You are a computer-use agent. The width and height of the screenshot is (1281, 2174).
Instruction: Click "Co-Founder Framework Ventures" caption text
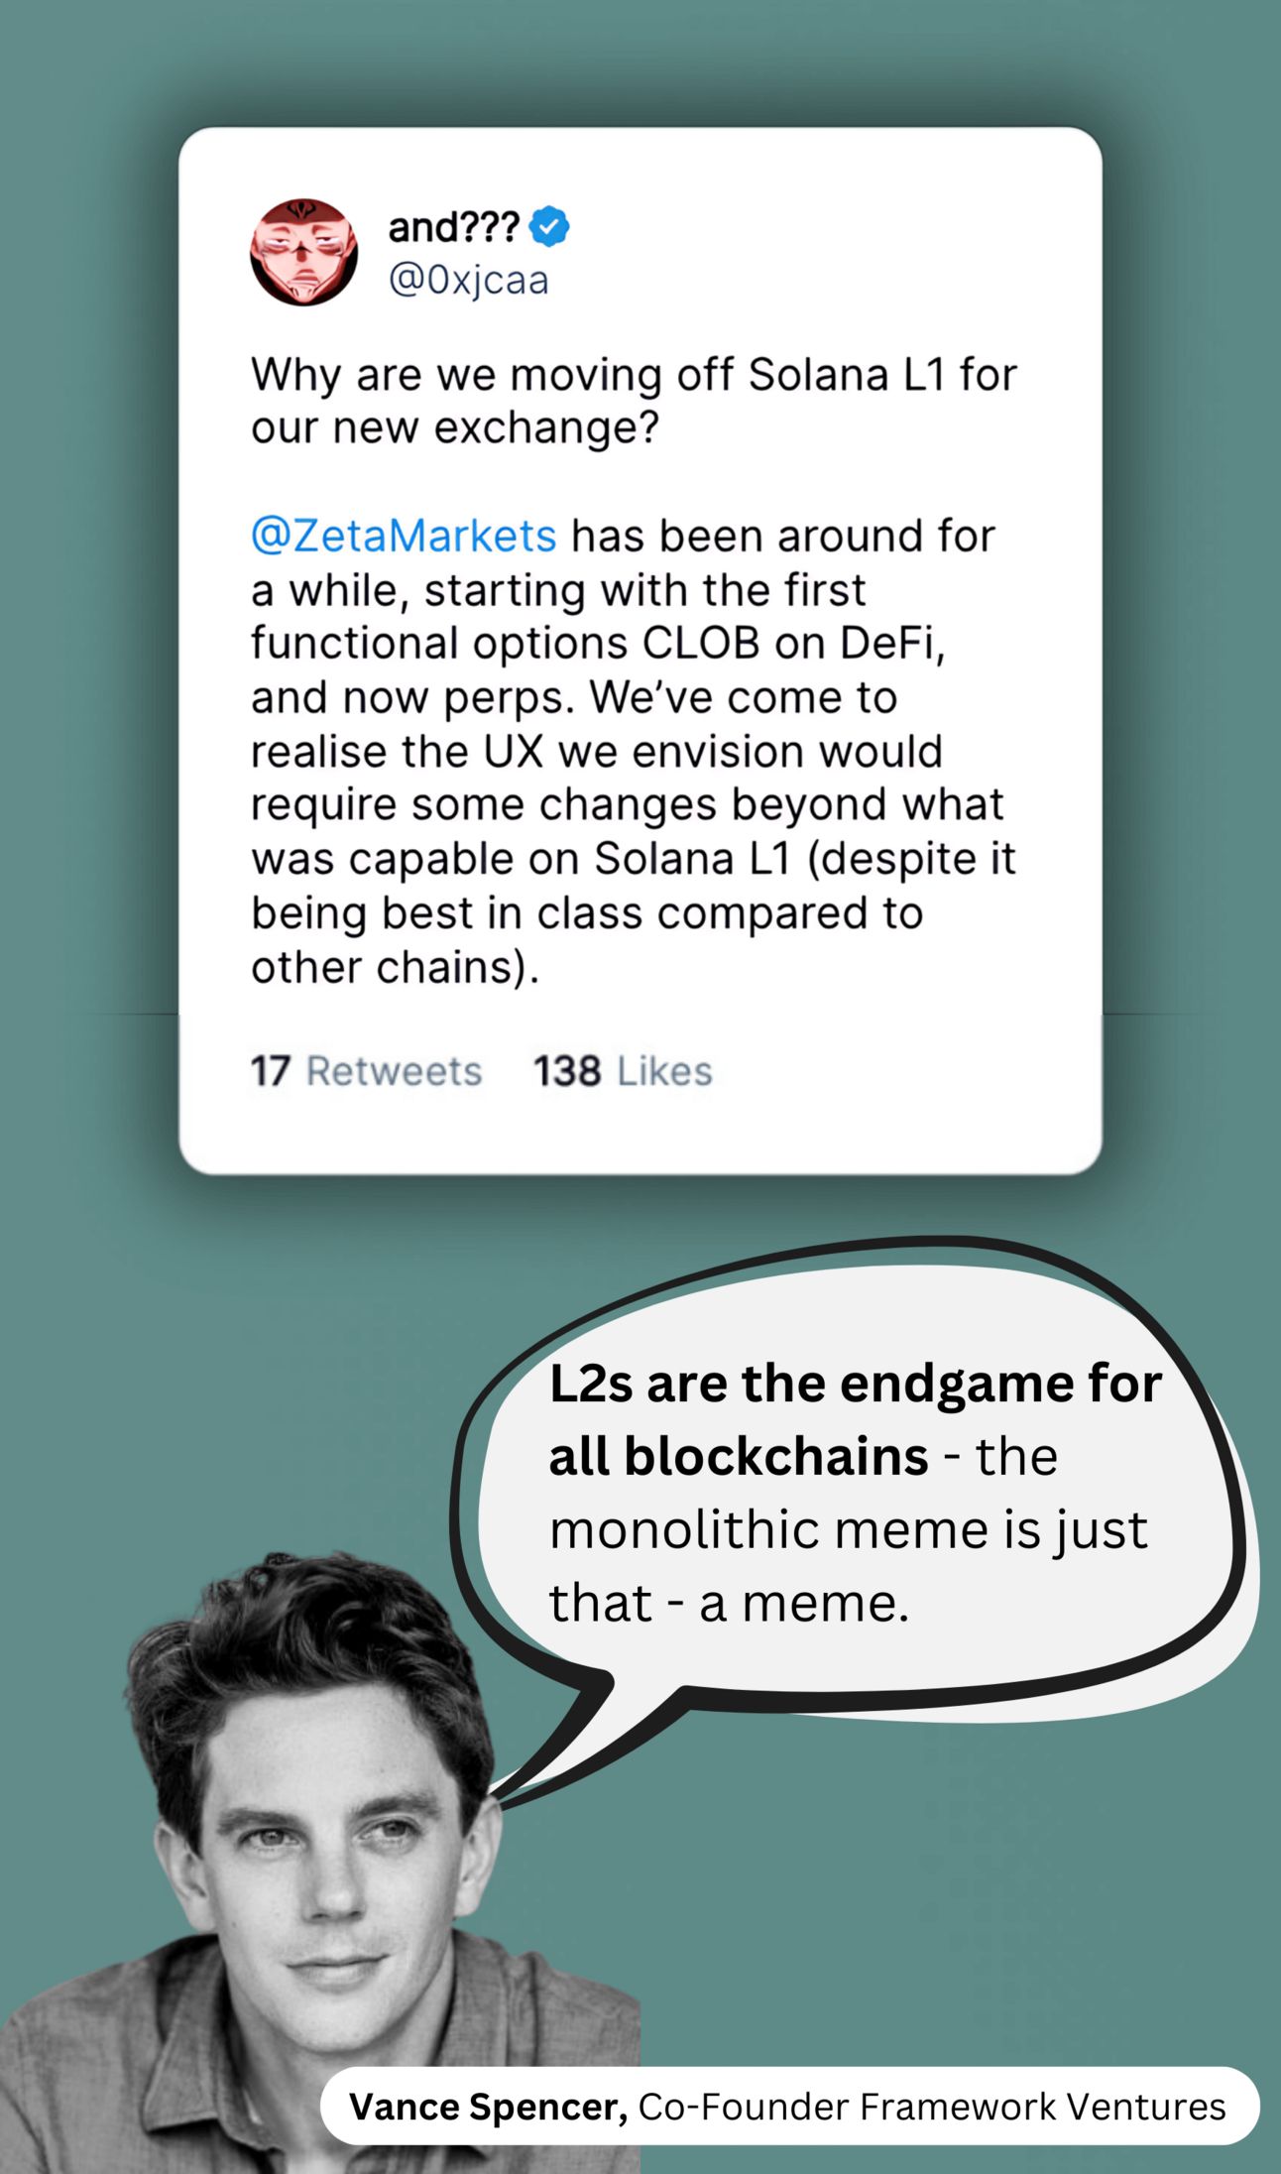coord(932,2107)
